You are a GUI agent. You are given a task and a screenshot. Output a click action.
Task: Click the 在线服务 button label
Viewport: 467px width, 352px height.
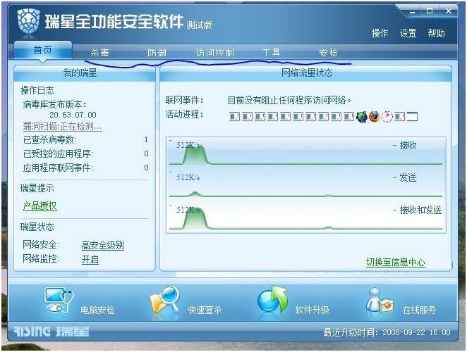419,310
